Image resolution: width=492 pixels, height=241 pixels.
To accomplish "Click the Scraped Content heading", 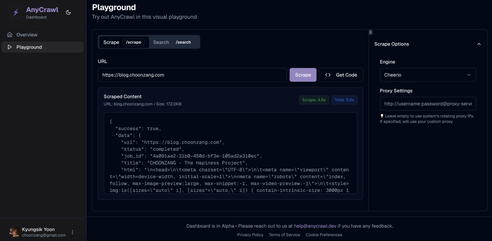I will [123, 96].
